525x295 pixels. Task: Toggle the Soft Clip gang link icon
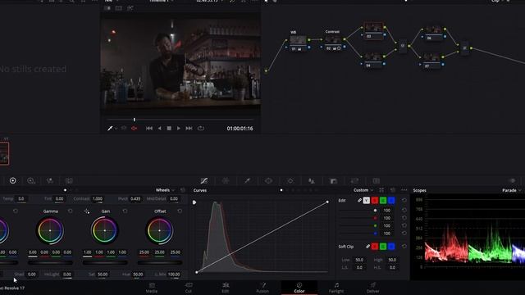(x=367, y=247)
